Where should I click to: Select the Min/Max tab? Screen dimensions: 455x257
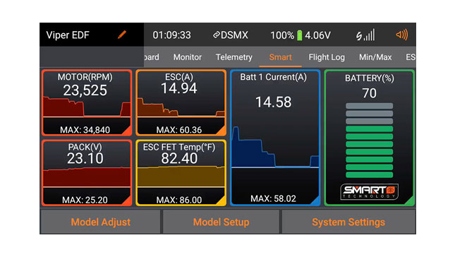coord(375,57)
